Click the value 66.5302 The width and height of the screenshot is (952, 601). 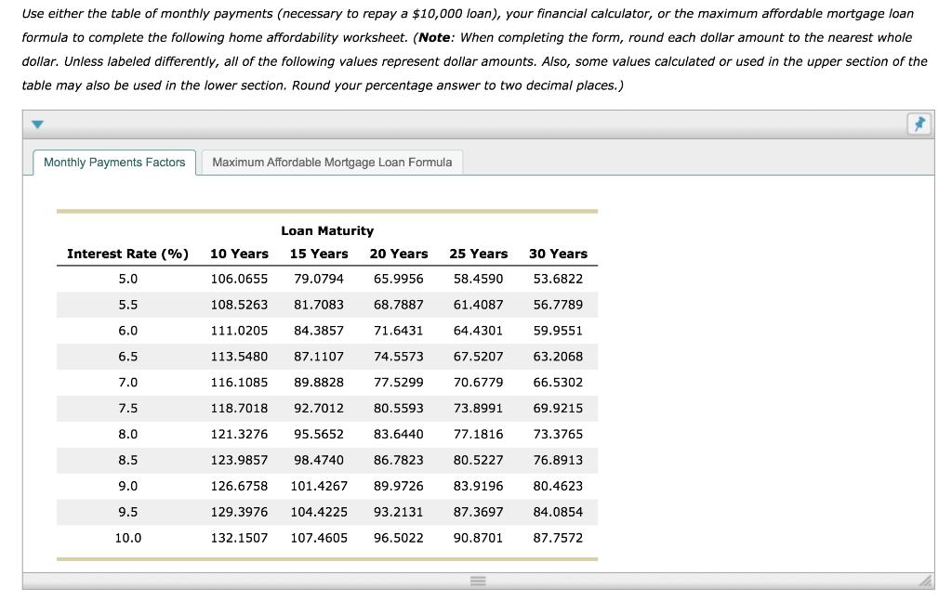[x=558, y=382]
